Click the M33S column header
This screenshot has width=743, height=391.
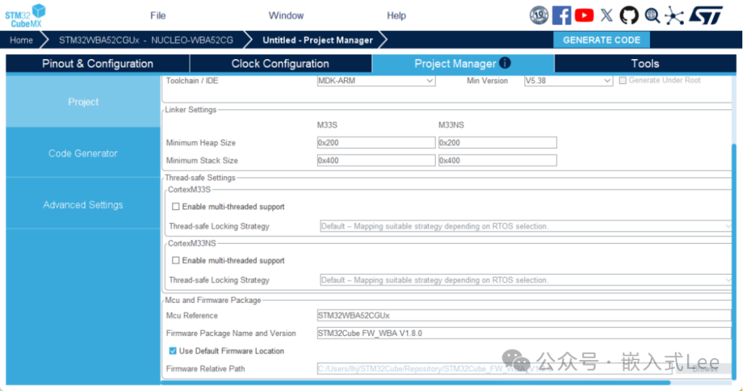(327, 125)
